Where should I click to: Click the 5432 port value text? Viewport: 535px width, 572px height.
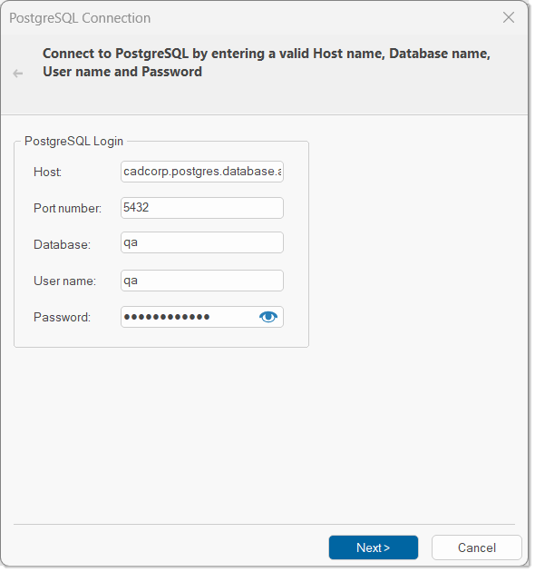click(x=136, y=208)
